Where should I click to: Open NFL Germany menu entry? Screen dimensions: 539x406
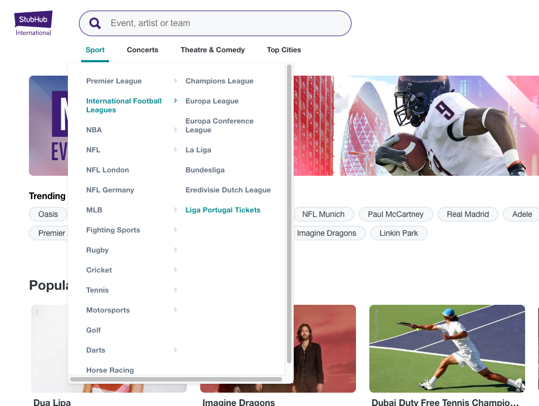pyautogui.click(x=110, y=190)
